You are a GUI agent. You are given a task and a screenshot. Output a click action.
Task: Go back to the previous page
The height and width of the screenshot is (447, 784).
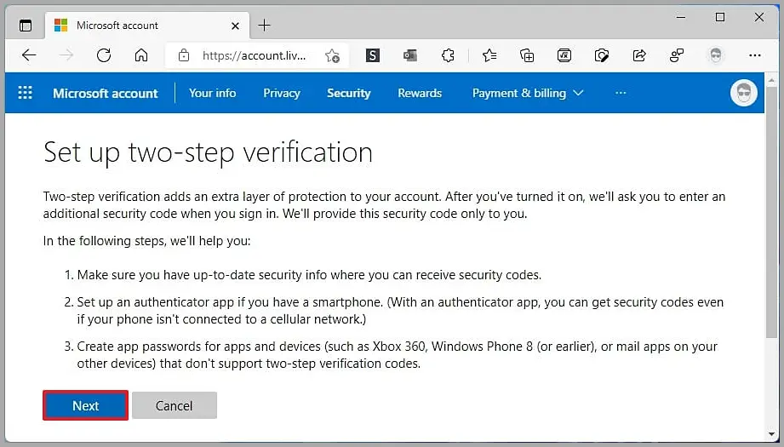[29, 55]
